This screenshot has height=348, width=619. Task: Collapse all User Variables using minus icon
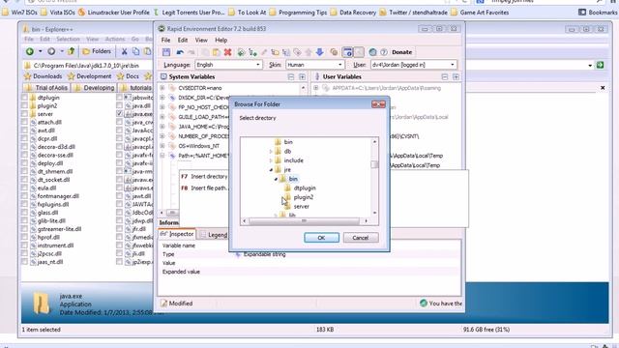click(445, 77)
